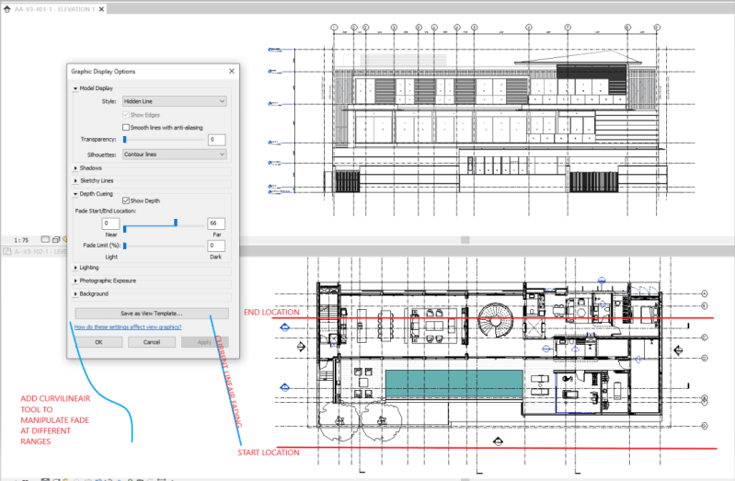
Task: Open 'How do these settings affect view graphics?' link
Action: [x=128, y=326]
